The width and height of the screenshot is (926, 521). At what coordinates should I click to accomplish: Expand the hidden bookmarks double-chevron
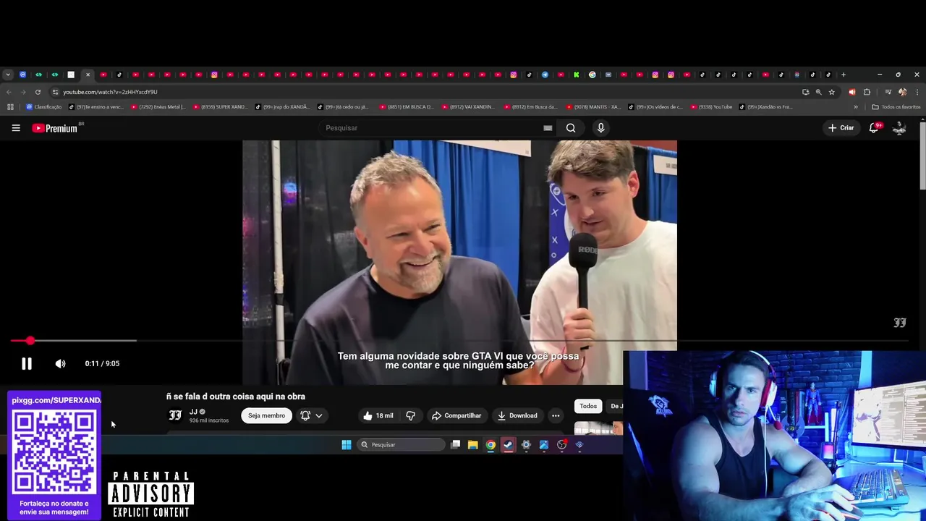pos(856,107)
